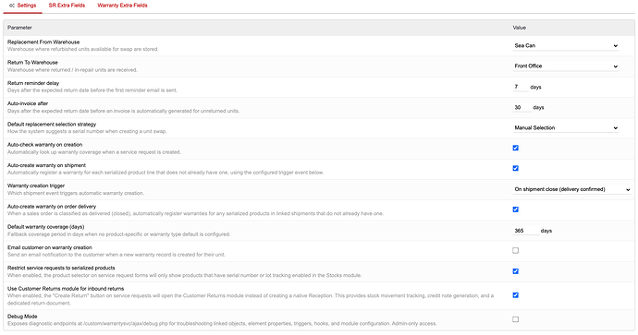Enable Debug Mode checkbox
Image resolution: width=638 pixels, height=335 pixels.
click(516, 319)
